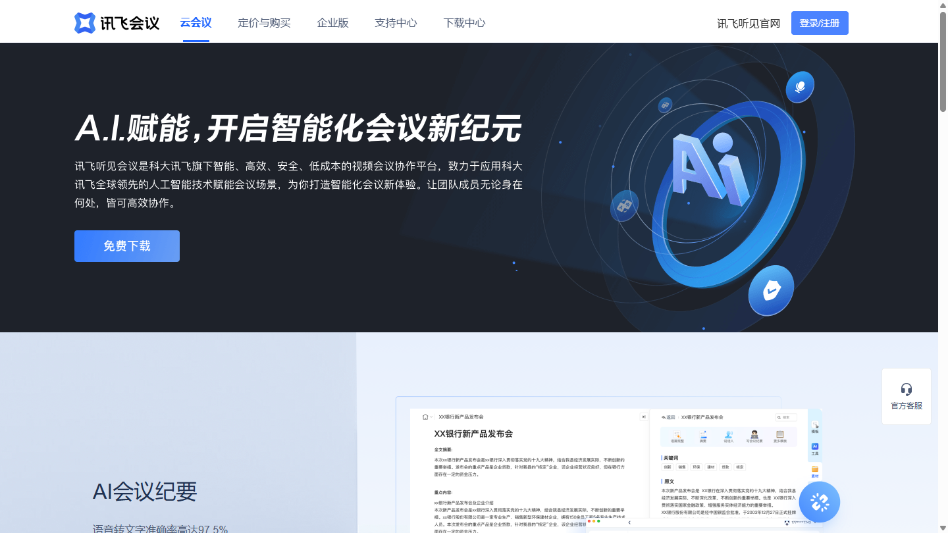Click the 重点内容 label in preview
The height and width of the screenshot is (533, 948).
pos(443,493)
